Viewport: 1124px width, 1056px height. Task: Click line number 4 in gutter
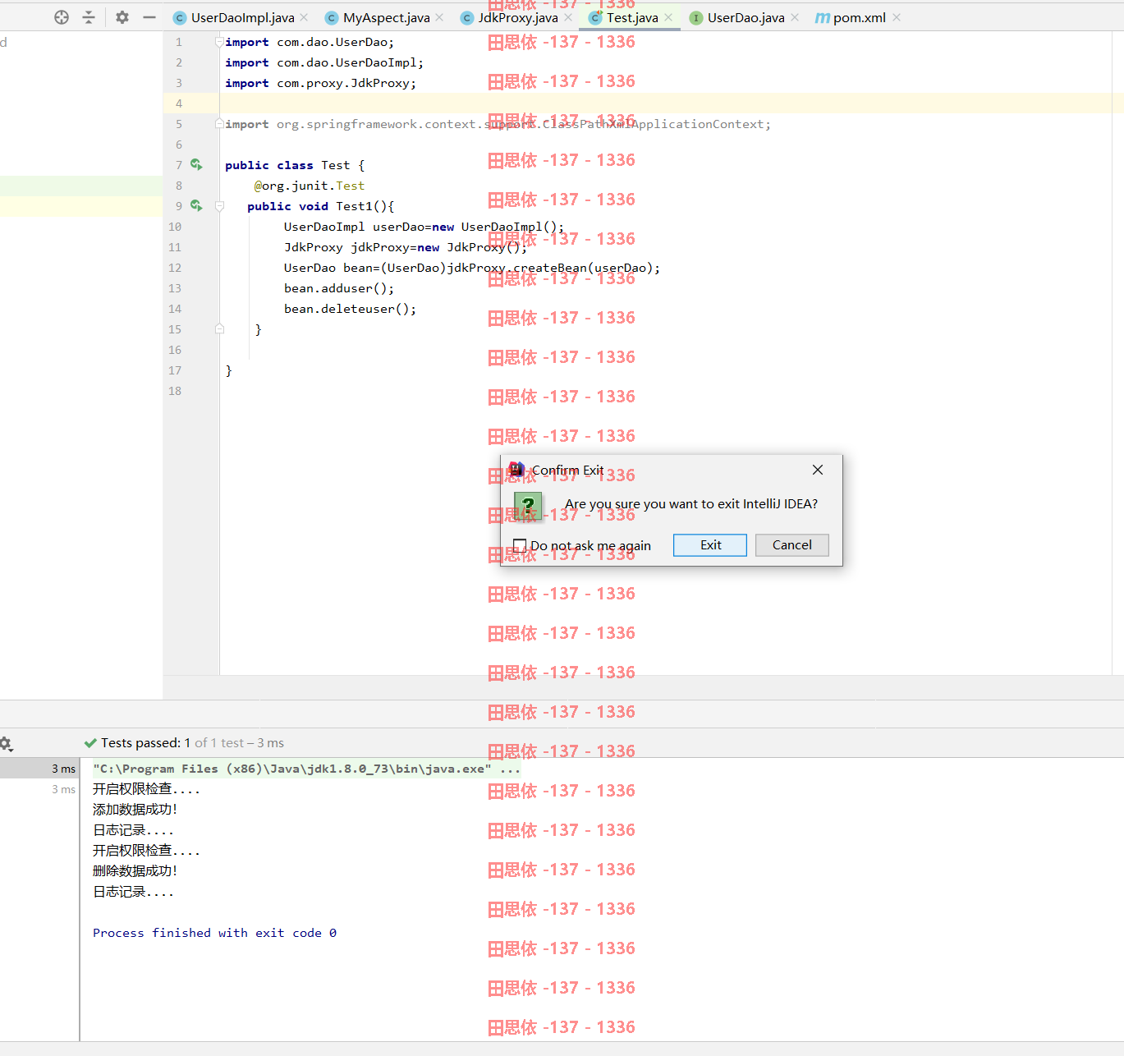click(x=178, y=103)
